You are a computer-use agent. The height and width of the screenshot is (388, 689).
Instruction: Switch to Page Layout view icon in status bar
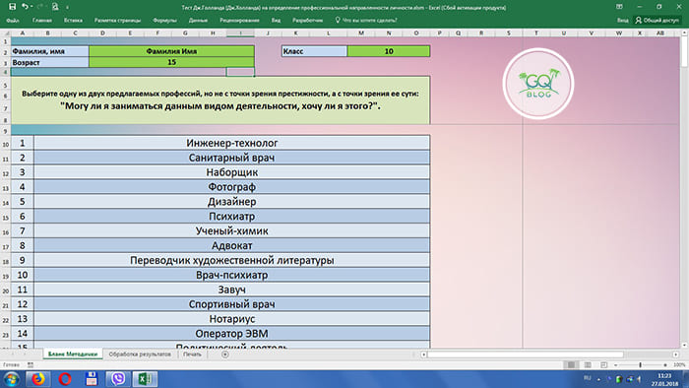(x=588, y=364)
